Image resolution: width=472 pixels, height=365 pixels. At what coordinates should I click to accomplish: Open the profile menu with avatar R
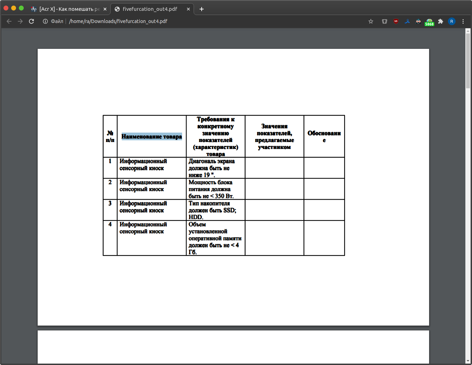click(x=452, y=21)
